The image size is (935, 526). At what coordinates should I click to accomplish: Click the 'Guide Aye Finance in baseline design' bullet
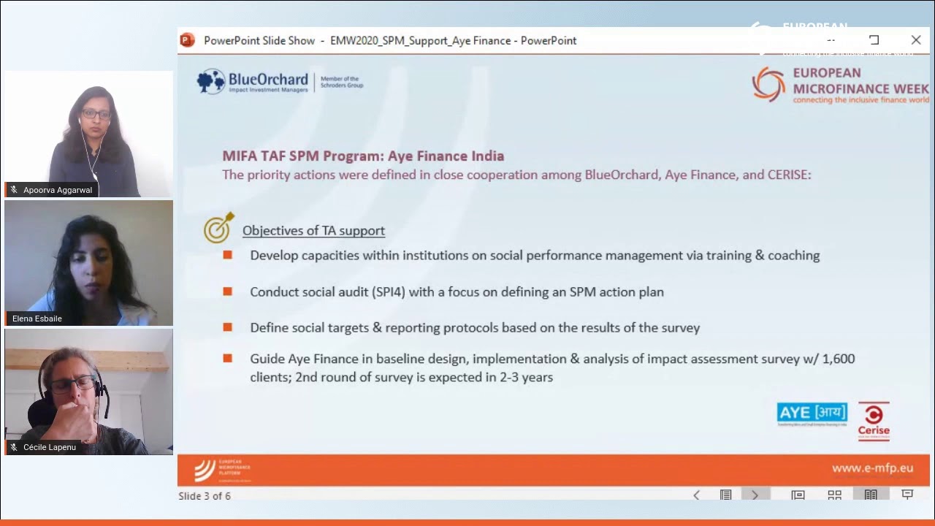coord(552,368)
